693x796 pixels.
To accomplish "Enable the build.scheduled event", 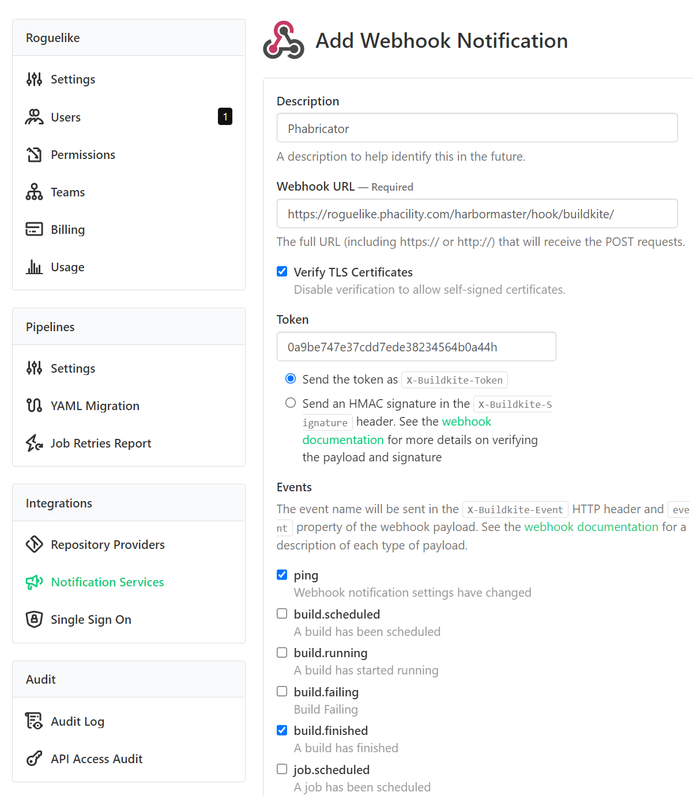I will [282, 613].
